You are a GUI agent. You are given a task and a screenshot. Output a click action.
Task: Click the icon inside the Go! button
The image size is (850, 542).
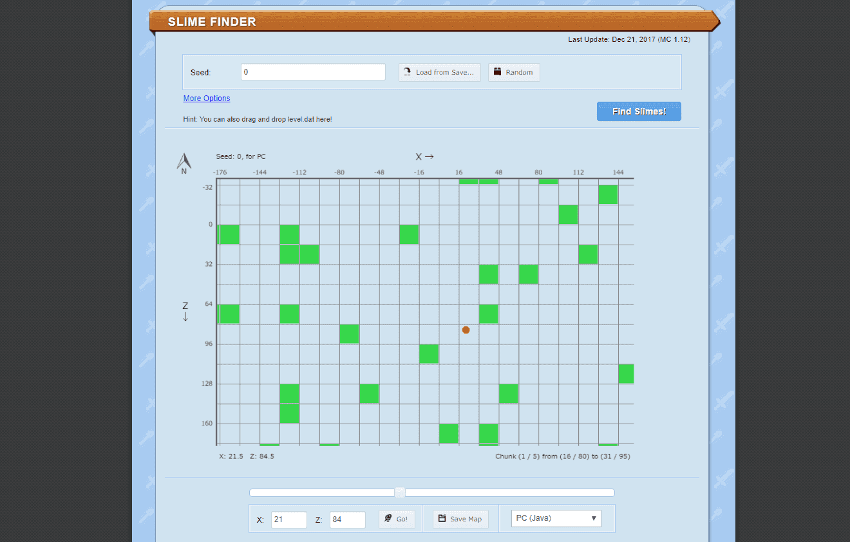coord(389,518)
